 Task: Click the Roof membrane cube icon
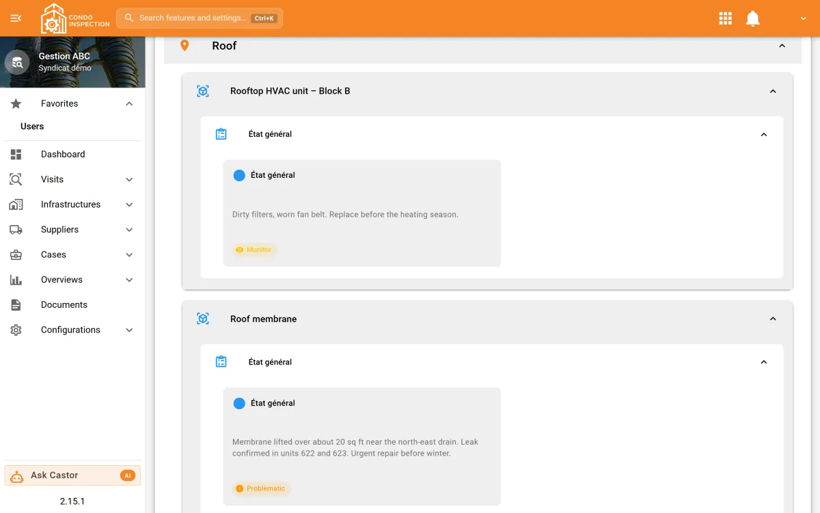[x=203, y=319]
